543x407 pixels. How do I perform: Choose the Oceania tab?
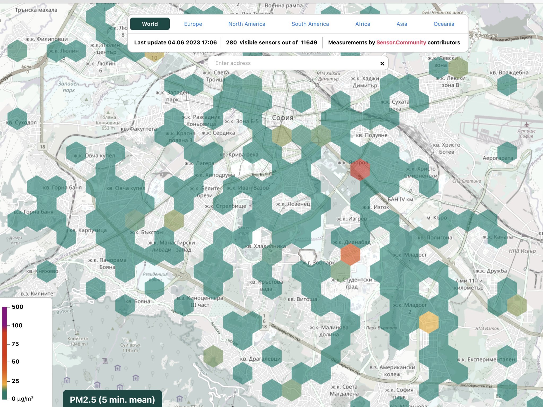pos(444,24)
